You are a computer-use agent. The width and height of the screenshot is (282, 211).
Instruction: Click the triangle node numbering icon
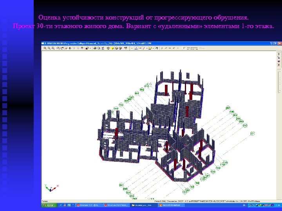click(136, 48)
